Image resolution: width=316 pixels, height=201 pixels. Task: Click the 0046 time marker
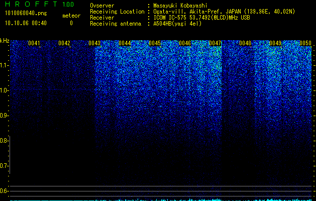[185, 43]
